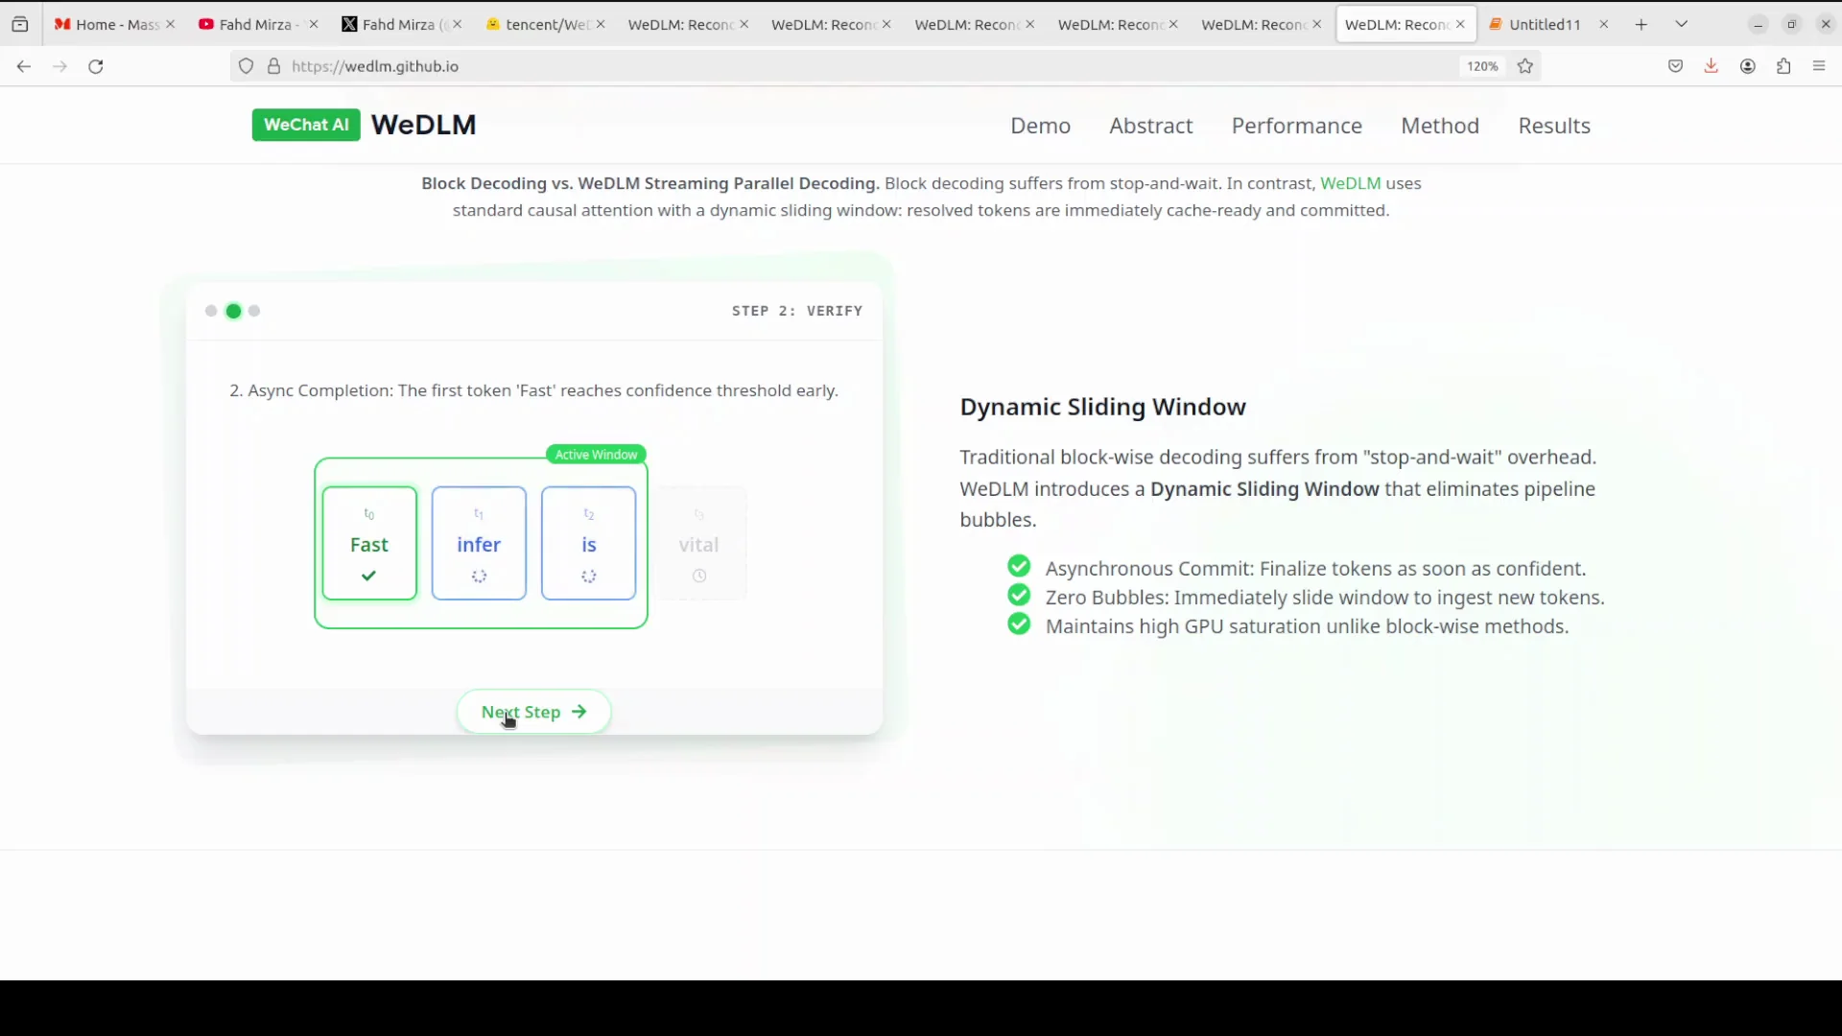Image resolution: width=1842 pixels, height=1036 pixels.
Task: Click the Save to Pocket icon
Action: point(1676,66)
